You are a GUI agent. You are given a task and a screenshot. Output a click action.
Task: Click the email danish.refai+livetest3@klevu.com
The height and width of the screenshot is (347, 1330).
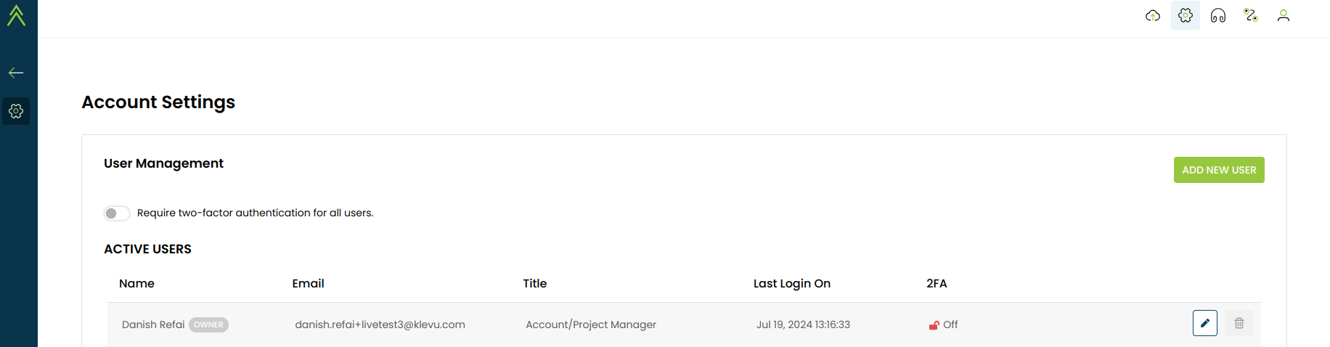pos(380,324)
